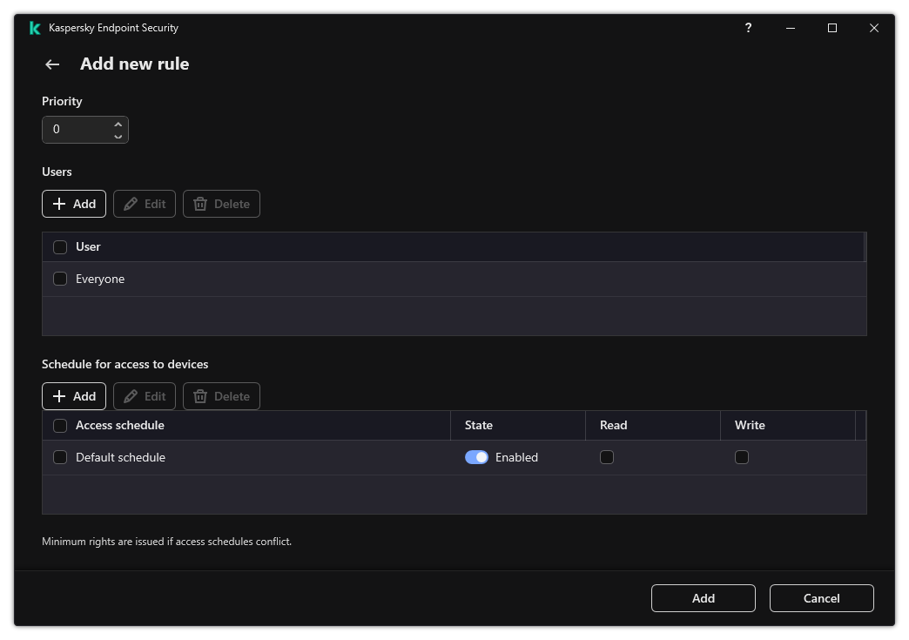The image size is (909, 640).
Task: Open help via the question mark icon
Action: coord(748,28)
